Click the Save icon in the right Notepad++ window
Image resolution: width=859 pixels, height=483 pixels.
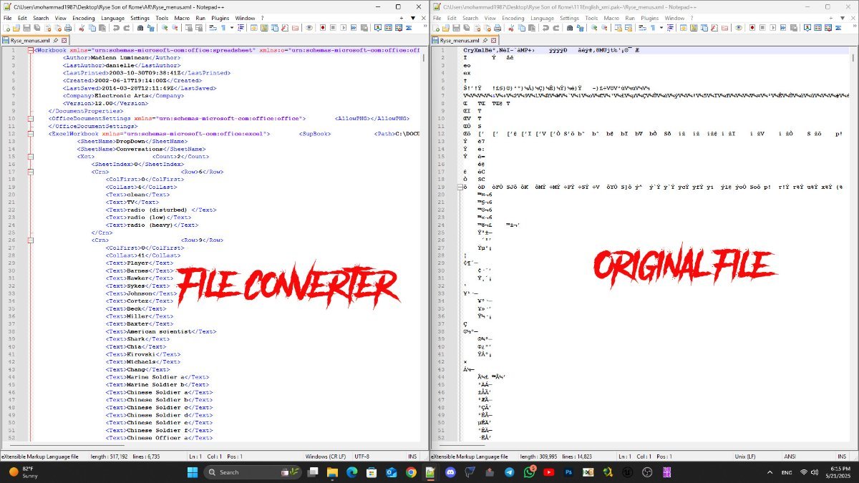tap(456, 28)
